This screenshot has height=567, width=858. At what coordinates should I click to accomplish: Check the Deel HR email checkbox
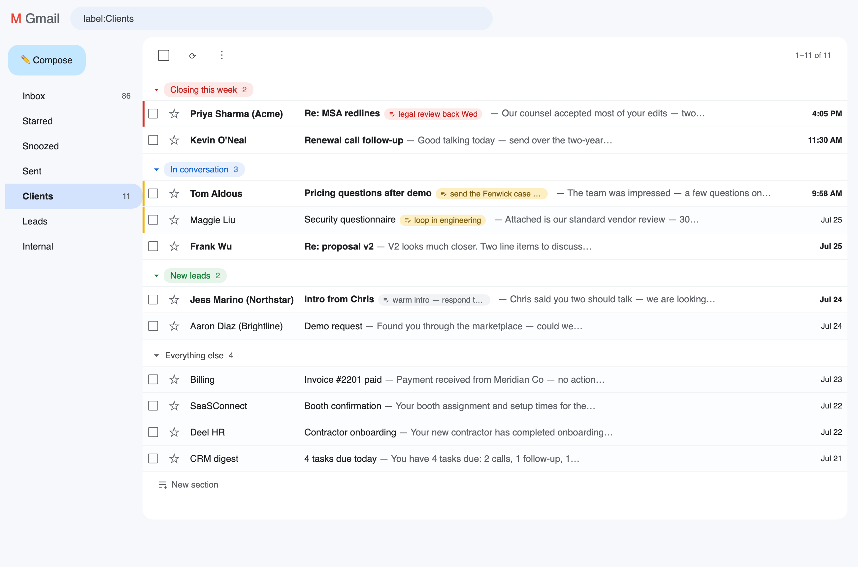pyautogui.click(x=153, y=432)
